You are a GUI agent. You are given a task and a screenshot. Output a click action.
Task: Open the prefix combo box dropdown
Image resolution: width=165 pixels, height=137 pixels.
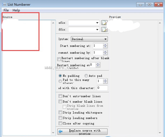(x=97, y=23)
